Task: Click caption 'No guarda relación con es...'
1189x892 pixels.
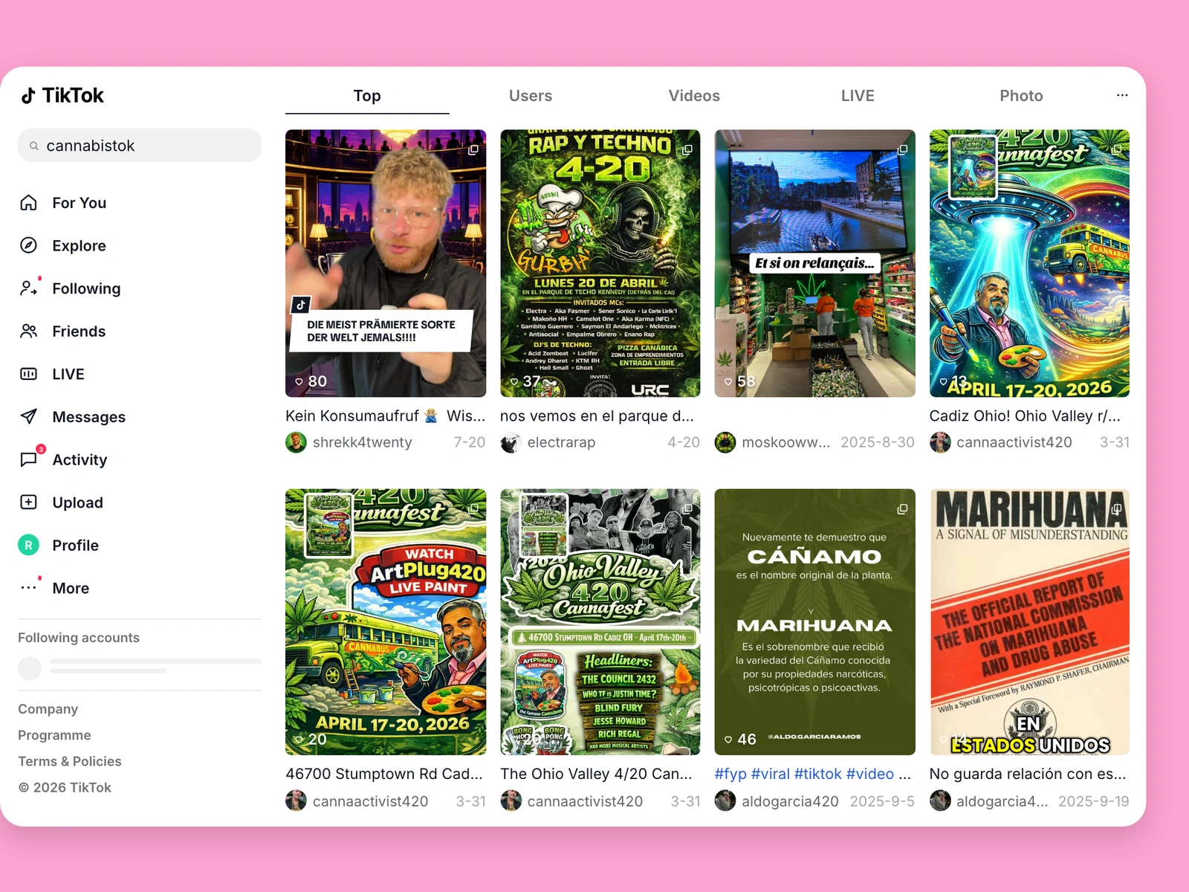Action: point(1028,774)
